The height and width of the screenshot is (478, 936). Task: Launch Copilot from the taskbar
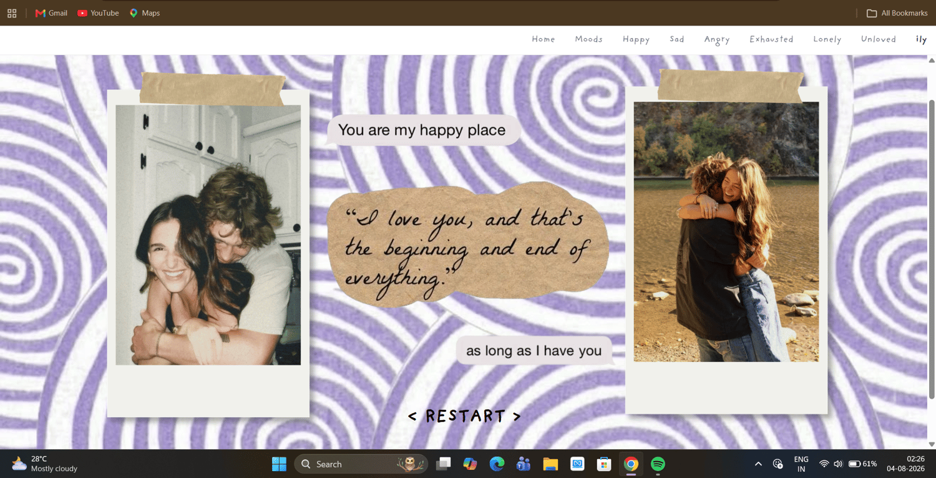tap(470, 464)
